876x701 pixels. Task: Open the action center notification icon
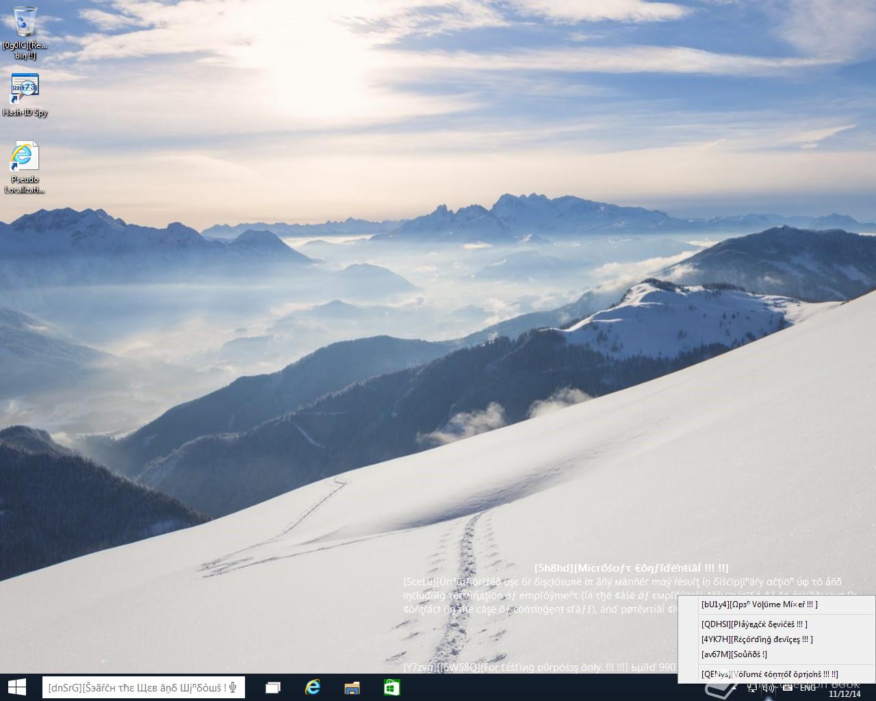[787, 687]
